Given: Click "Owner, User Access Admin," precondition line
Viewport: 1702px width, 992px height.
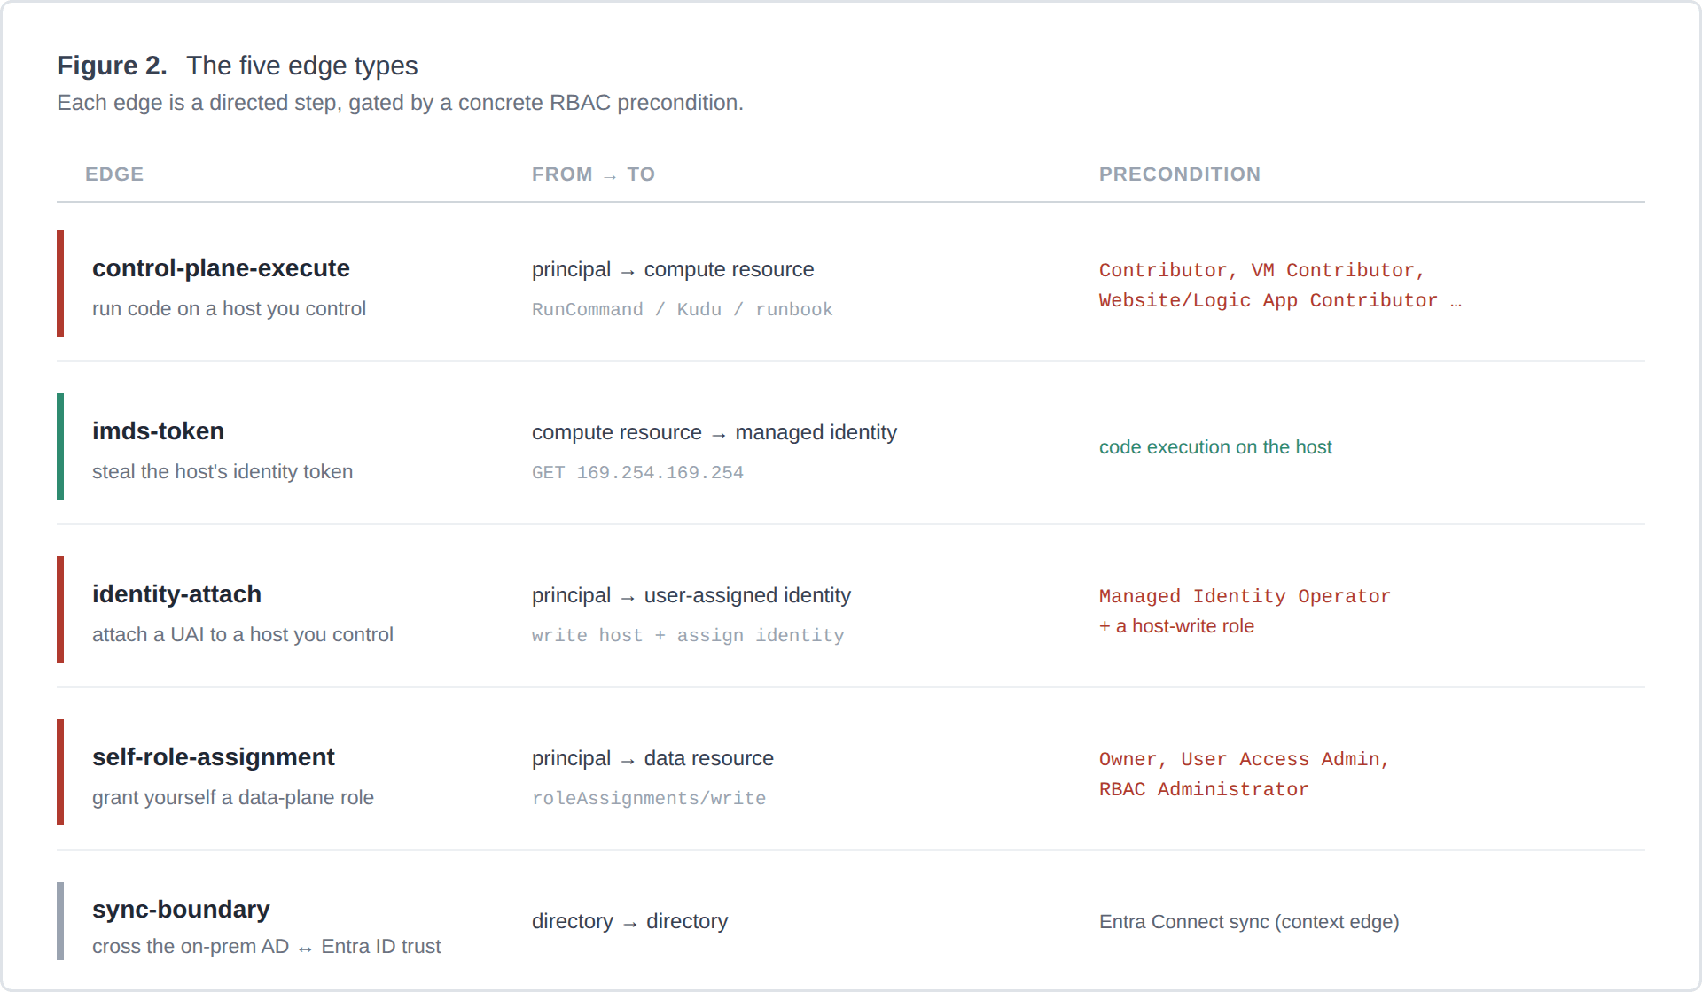Looking at the screenshot, I should coord(1245,759).
